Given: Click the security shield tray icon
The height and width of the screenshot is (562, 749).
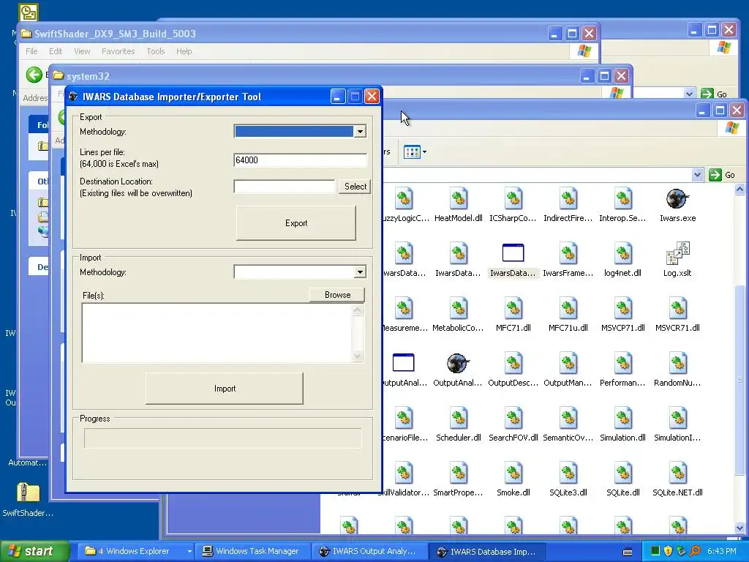Looking at the screenshot, I should (x=668, y=552).
